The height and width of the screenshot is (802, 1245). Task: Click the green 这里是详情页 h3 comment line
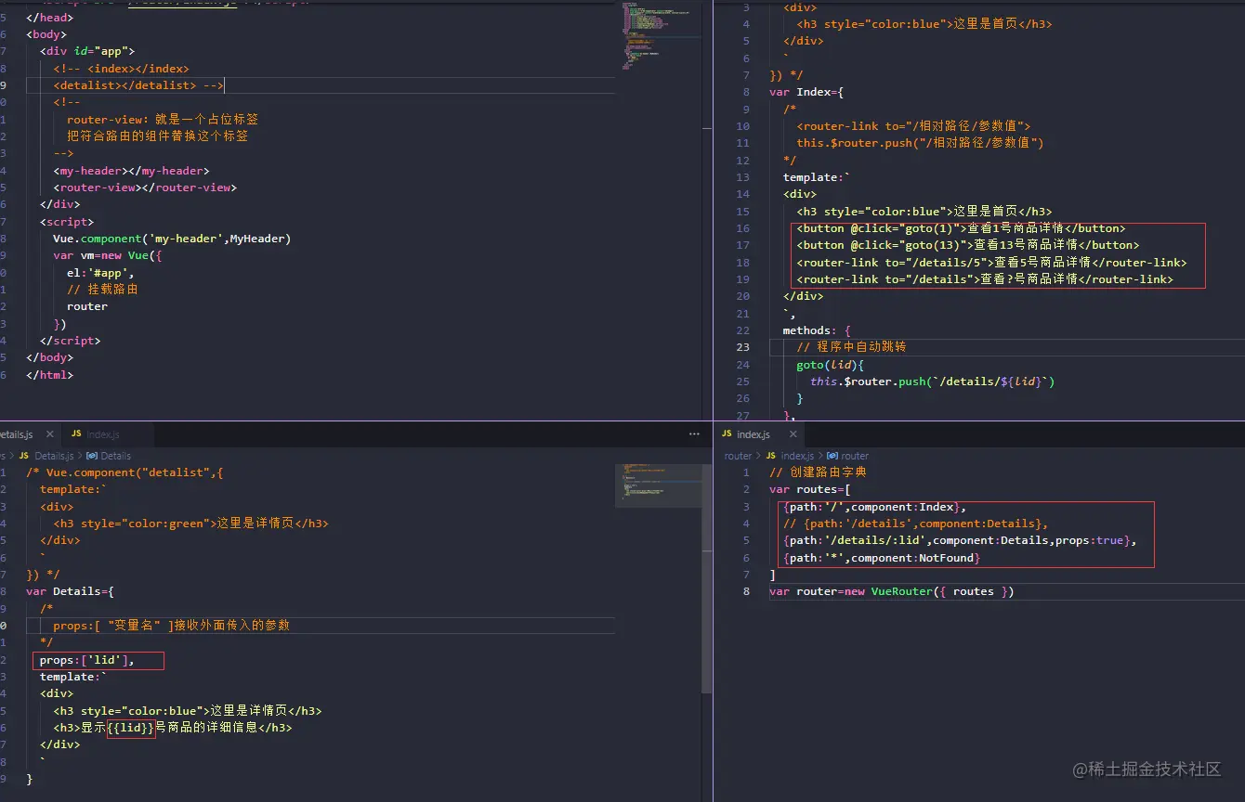point(190,524)
